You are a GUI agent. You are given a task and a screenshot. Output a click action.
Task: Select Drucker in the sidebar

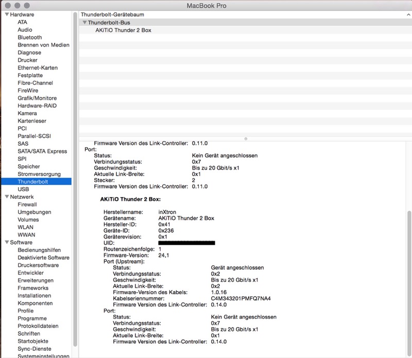click(x=27, y=60)
